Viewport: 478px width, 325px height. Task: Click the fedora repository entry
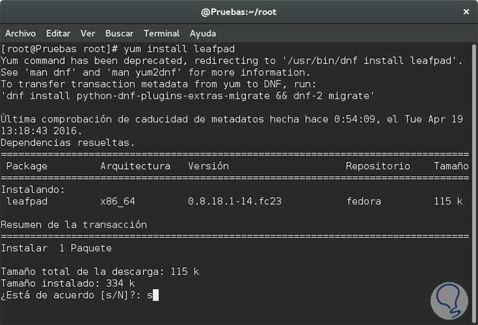[363, 201]
